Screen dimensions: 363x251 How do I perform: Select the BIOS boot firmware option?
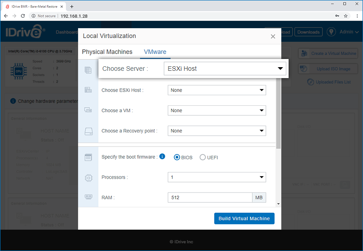coord(177,157)
